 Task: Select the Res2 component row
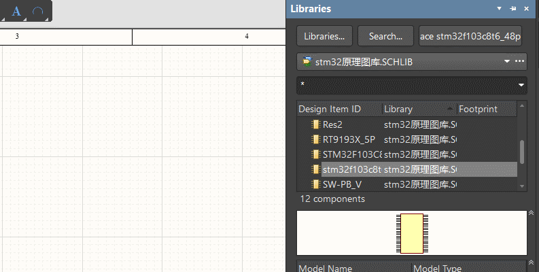tap(407, 124)
